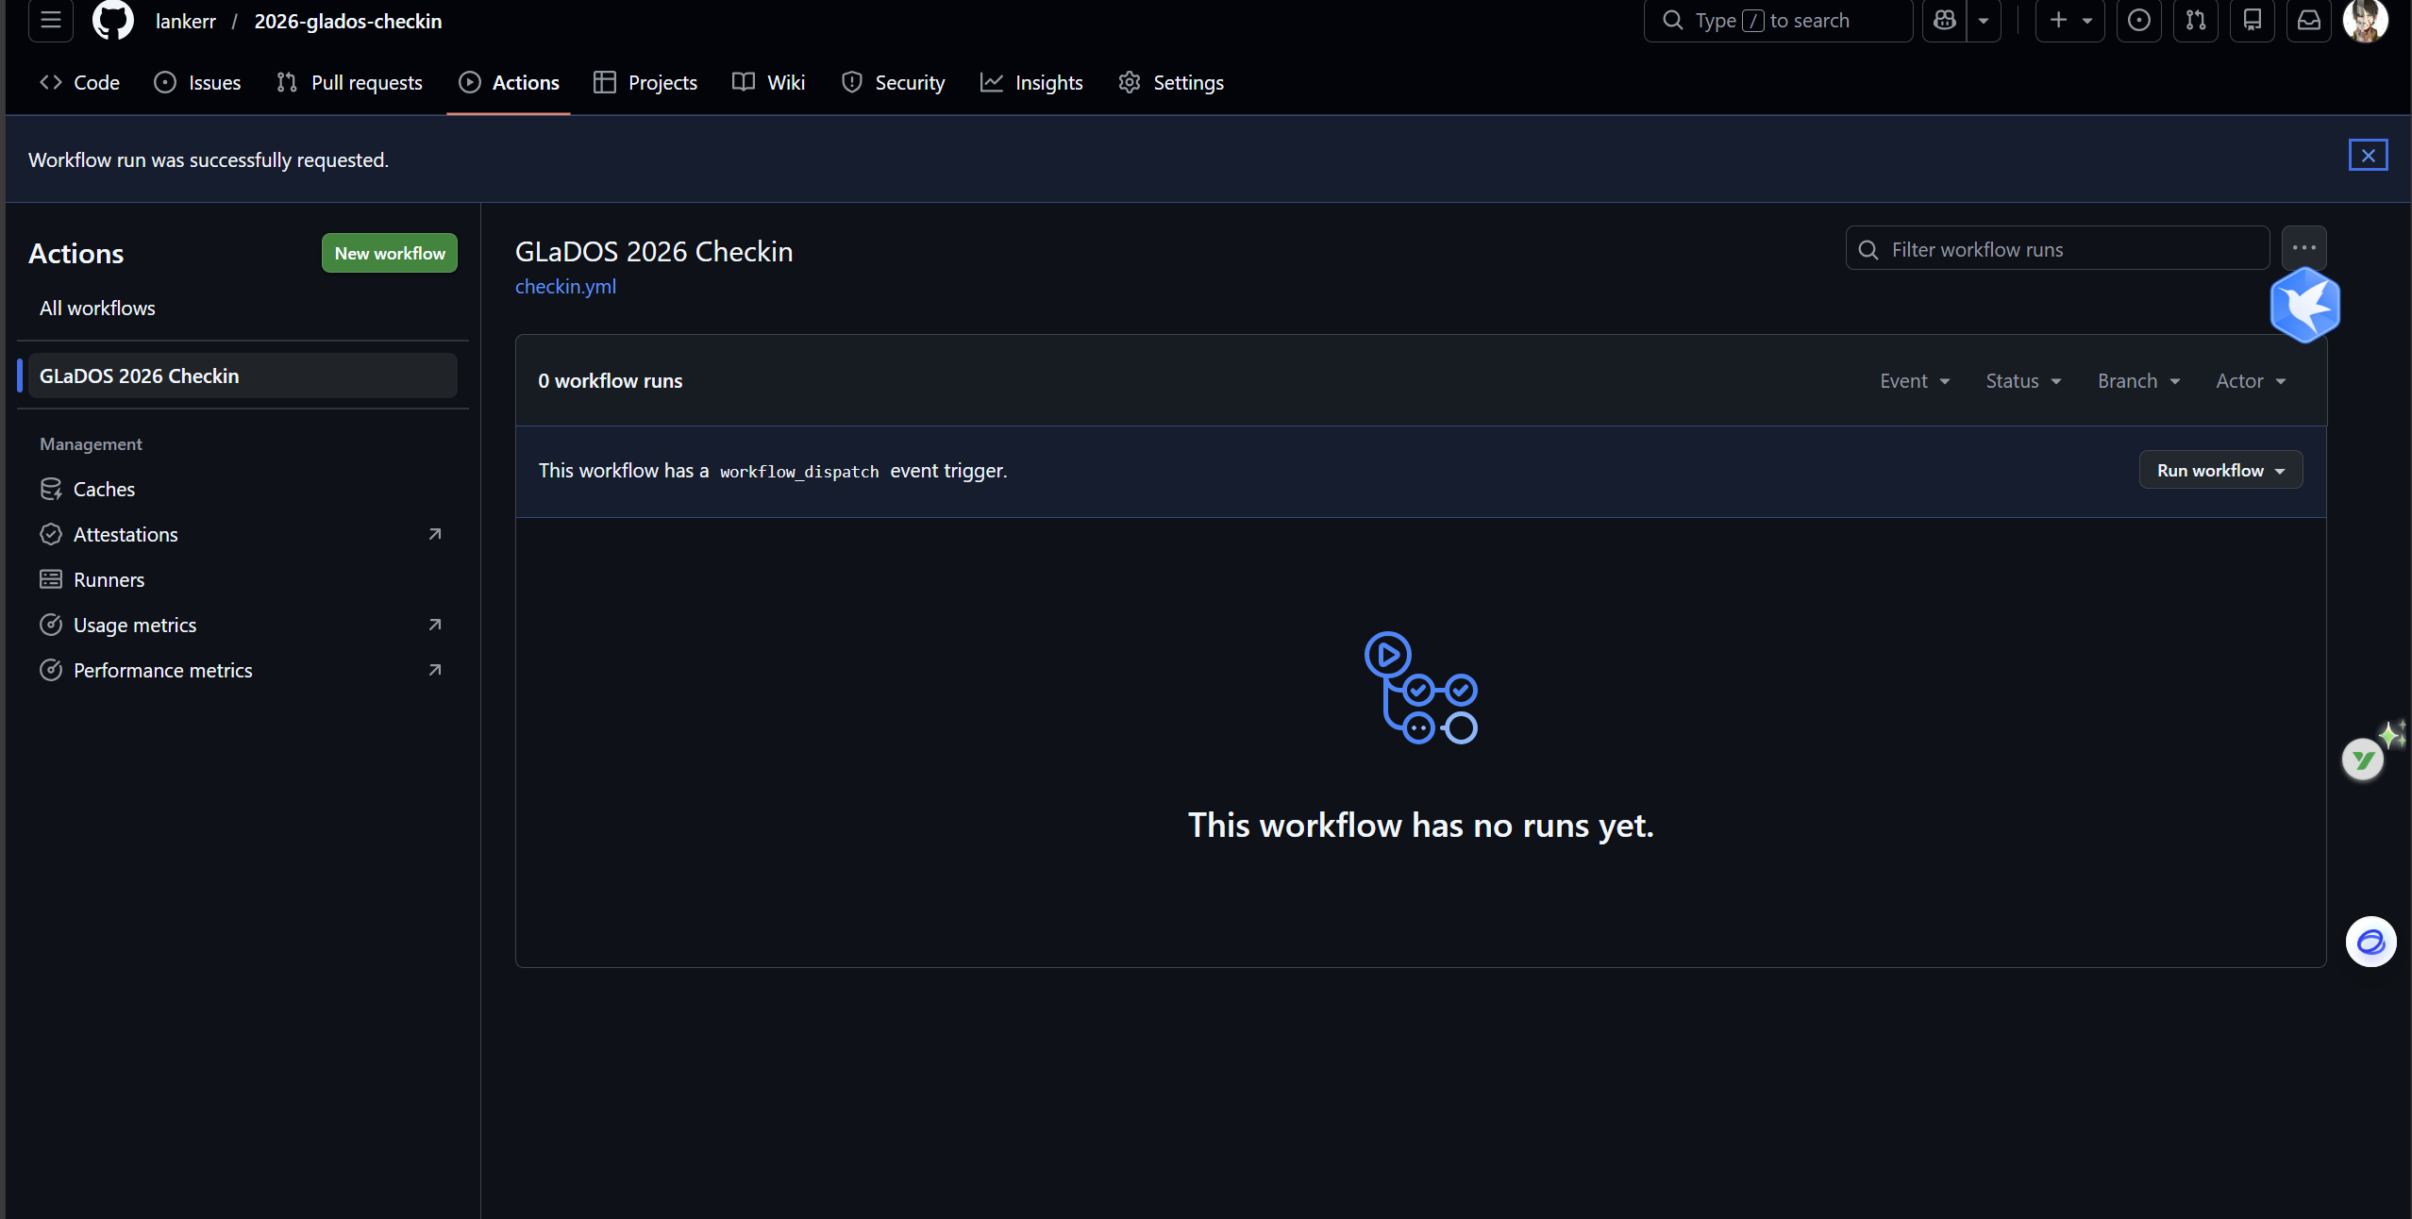
Task: Go to GitHub homepage via Octocat logo
Action: point(113,20)
